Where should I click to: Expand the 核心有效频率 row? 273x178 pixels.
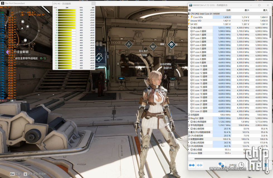point(189,122)
